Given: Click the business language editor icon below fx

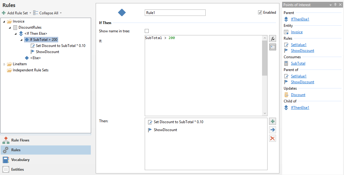Looking at the screenshot, I should 273,47.
